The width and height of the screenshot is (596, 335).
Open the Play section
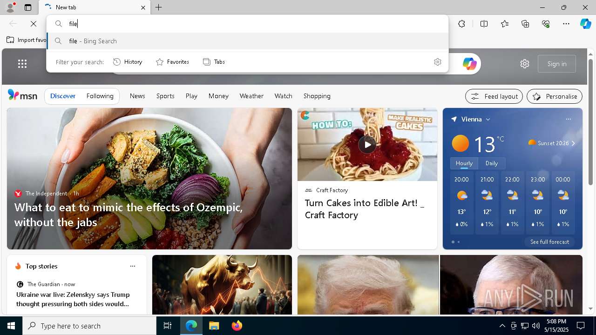coord(191,96)
